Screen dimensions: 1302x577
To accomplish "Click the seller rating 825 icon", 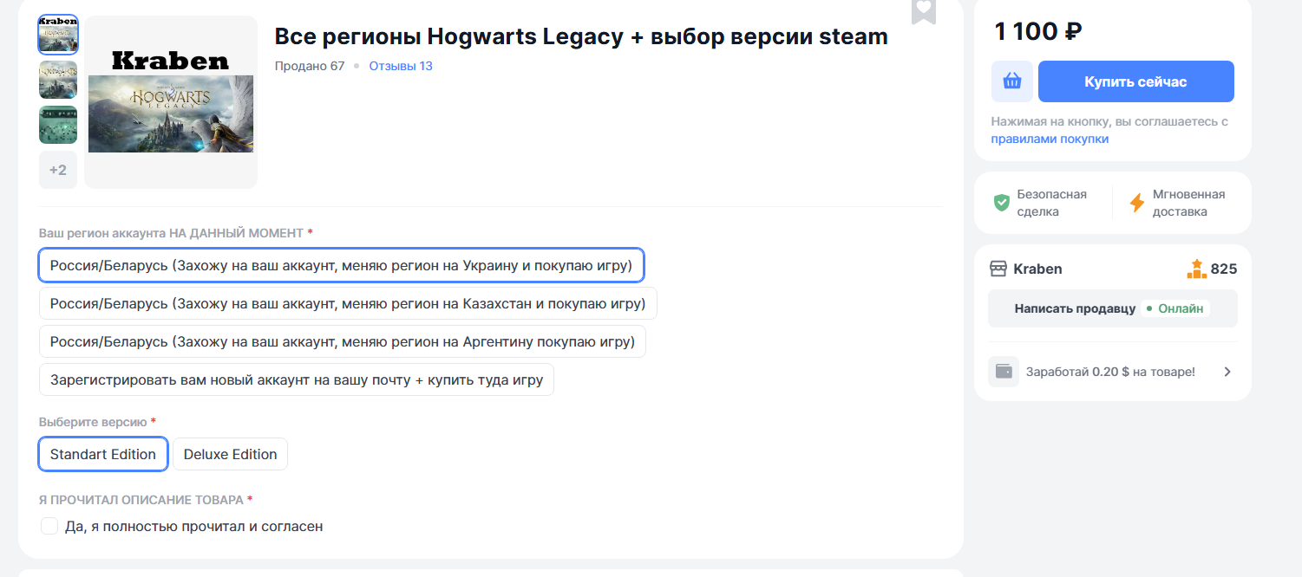I will tap(1196, 269).
